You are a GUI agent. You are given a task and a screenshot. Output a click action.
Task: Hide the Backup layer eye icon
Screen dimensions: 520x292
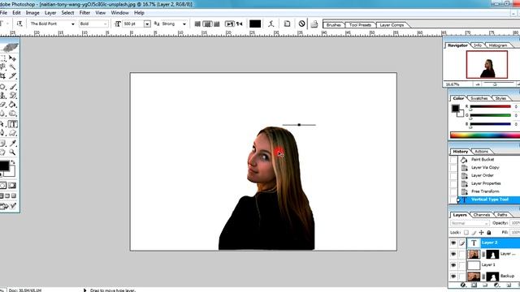(x=453, y=276)
